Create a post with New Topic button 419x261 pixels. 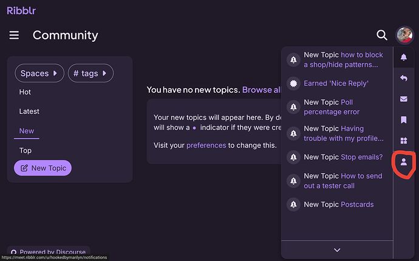click(x=43, y=168)
